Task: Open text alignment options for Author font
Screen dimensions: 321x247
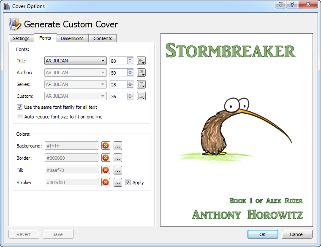Action: [141, 72]
